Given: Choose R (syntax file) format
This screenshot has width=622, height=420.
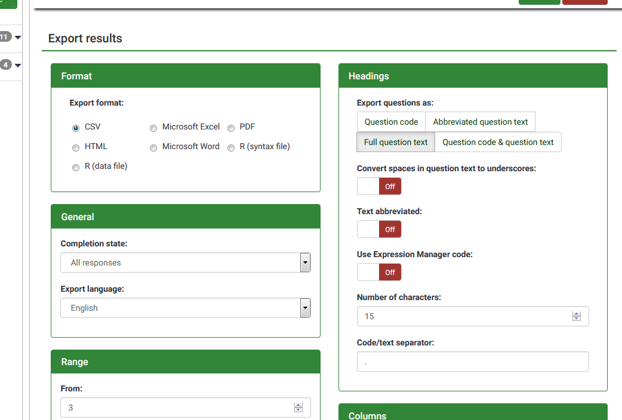Looking at the screenshot, I should [x=231, y=147].
